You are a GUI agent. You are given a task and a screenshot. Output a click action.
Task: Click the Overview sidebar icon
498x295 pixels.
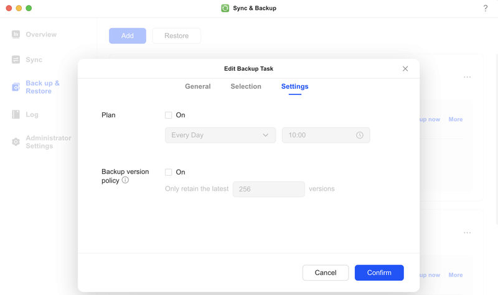16,35
